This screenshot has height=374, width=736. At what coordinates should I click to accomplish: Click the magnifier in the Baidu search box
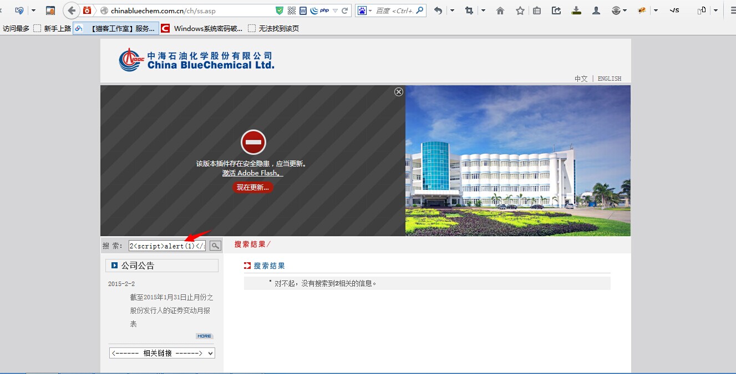[420, 10]
